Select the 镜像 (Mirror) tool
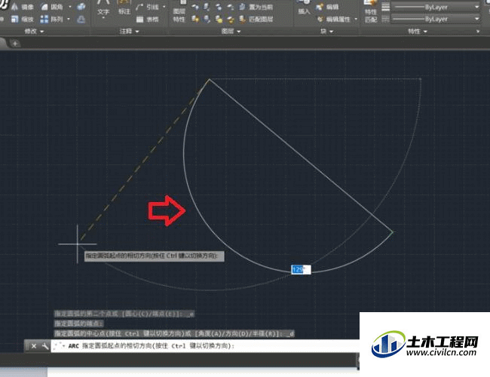 pyautogui.click(x=23, y=7)
